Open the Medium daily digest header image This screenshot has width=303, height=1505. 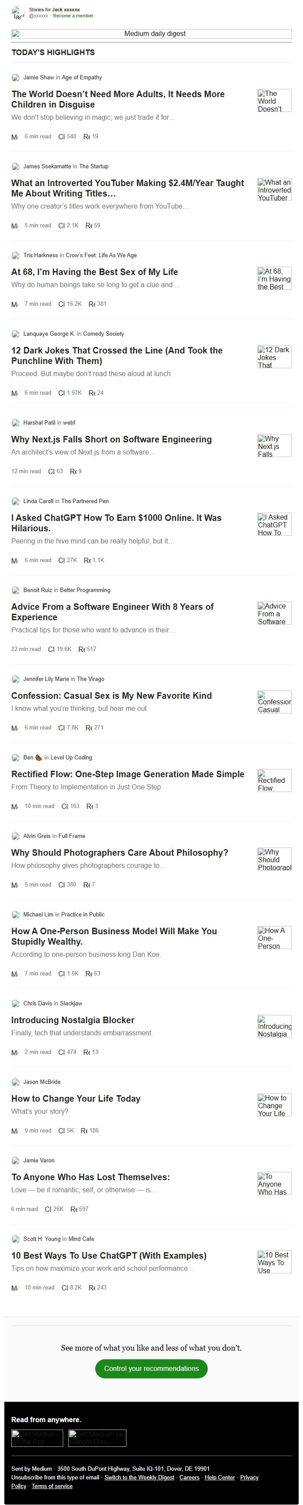(151, 34)
